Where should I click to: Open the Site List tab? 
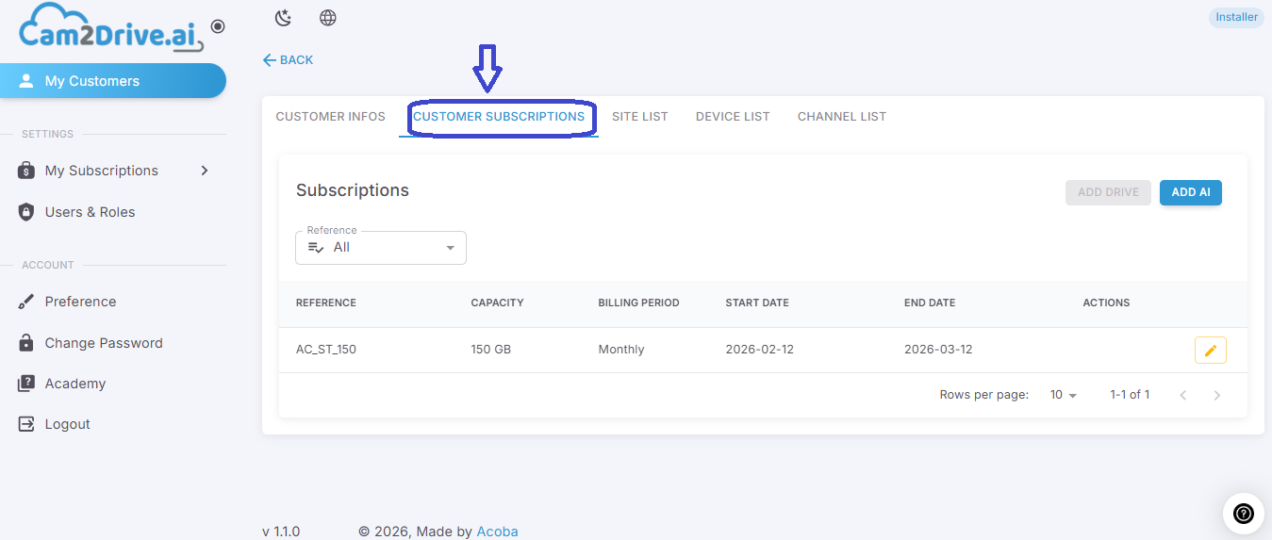tap(640, 117)
